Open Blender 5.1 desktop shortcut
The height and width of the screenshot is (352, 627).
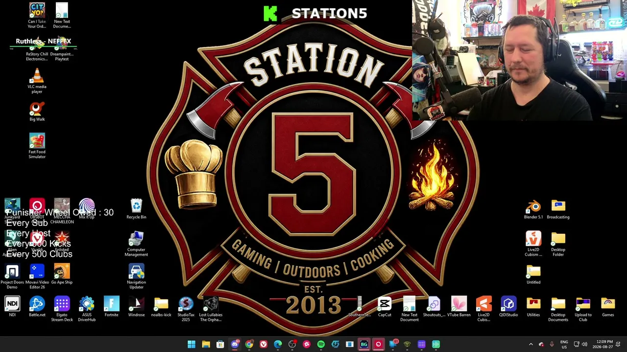click(533, 209)
